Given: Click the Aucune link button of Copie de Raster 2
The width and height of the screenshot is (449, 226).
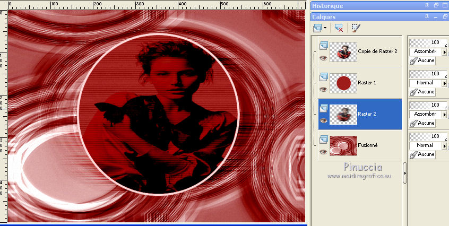Looking at the screenshot, I should click(x=422, y=60).
